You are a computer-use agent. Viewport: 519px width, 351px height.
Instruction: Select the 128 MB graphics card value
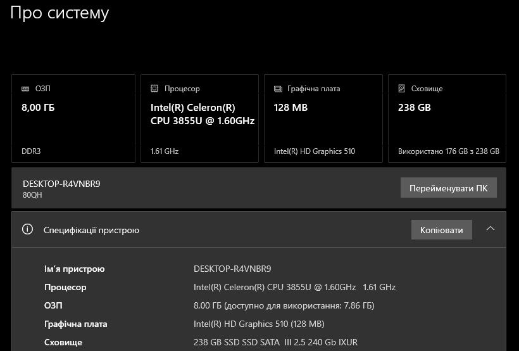tap(291, 108)
